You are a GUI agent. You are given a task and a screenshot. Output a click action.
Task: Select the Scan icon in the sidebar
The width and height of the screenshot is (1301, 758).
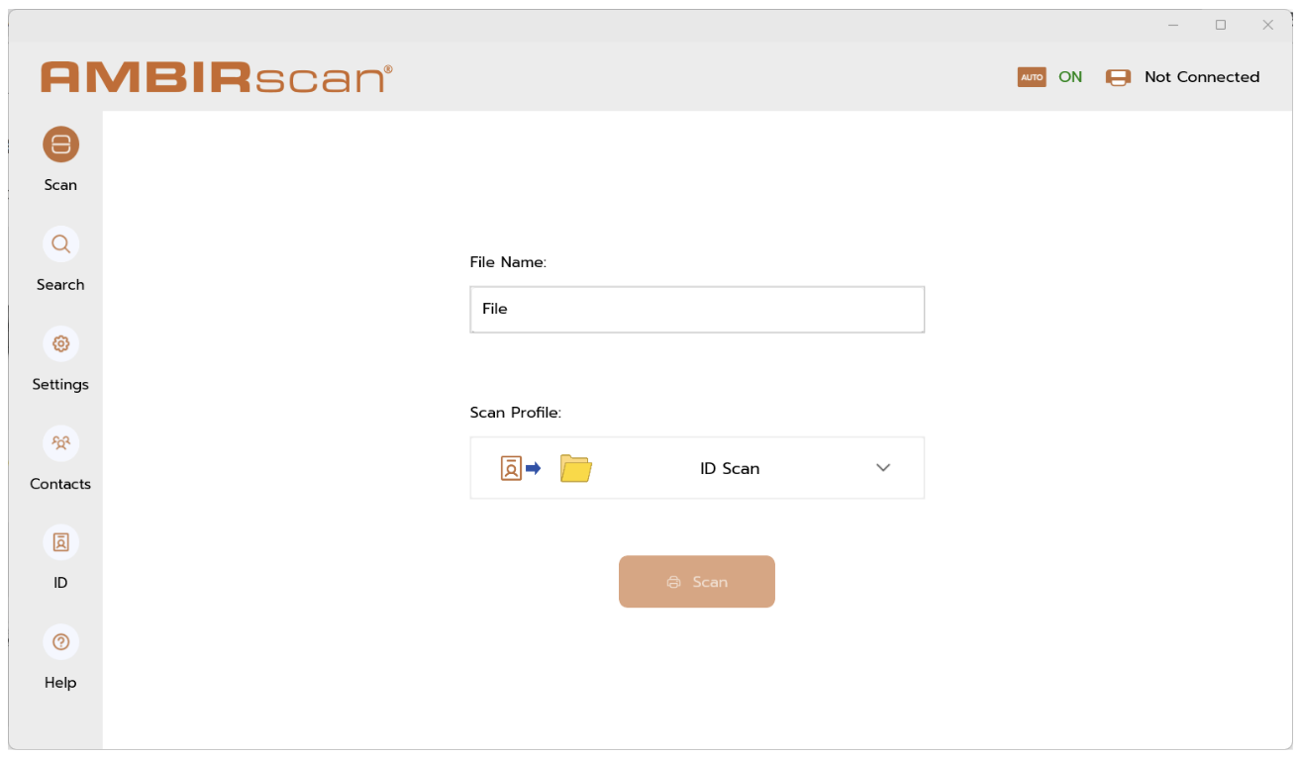pyautogui.click(x=60, y=144)
